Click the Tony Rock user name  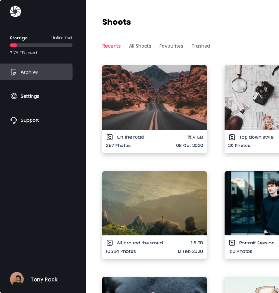44,279
